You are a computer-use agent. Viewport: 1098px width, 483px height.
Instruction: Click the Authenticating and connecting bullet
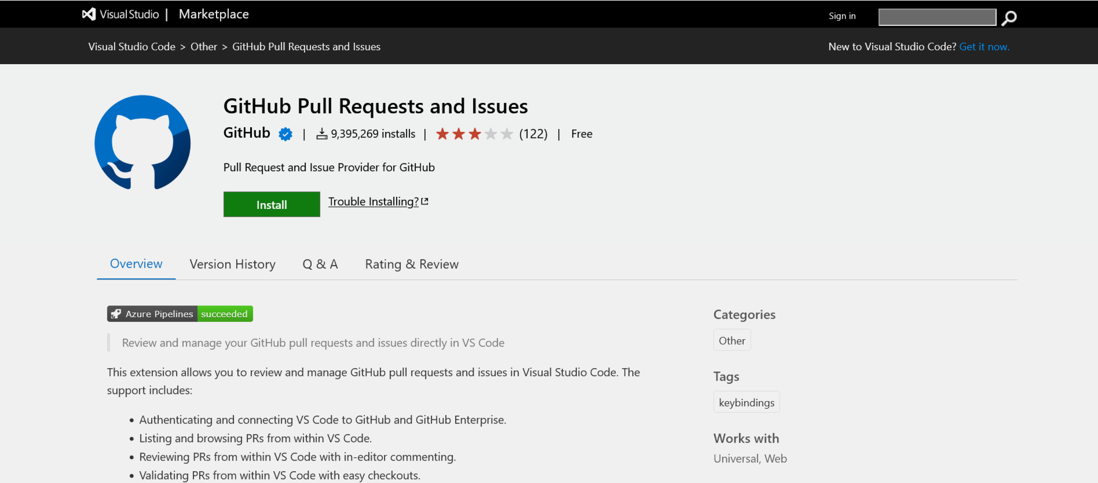point(322,420)
